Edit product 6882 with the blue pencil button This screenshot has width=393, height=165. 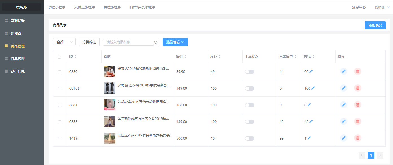(344, 121)
